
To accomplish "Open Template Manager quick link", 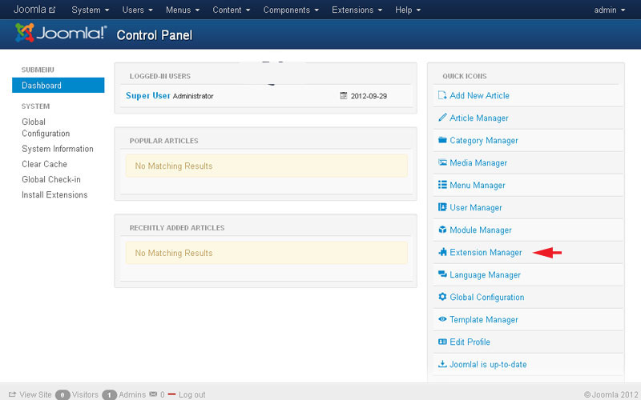I will tap(484, 319).
